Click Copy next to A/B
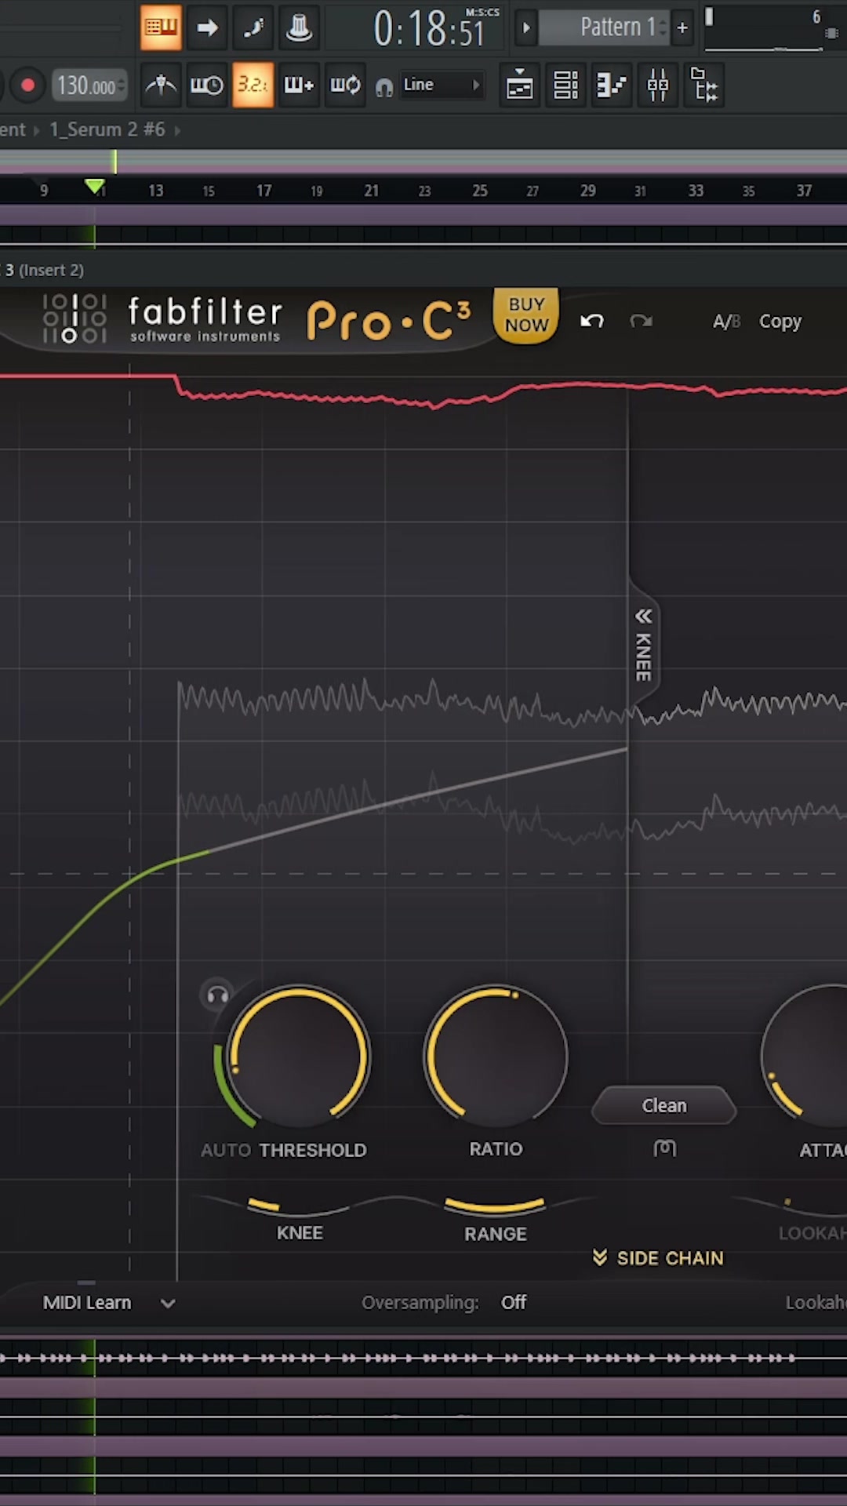 780,322
